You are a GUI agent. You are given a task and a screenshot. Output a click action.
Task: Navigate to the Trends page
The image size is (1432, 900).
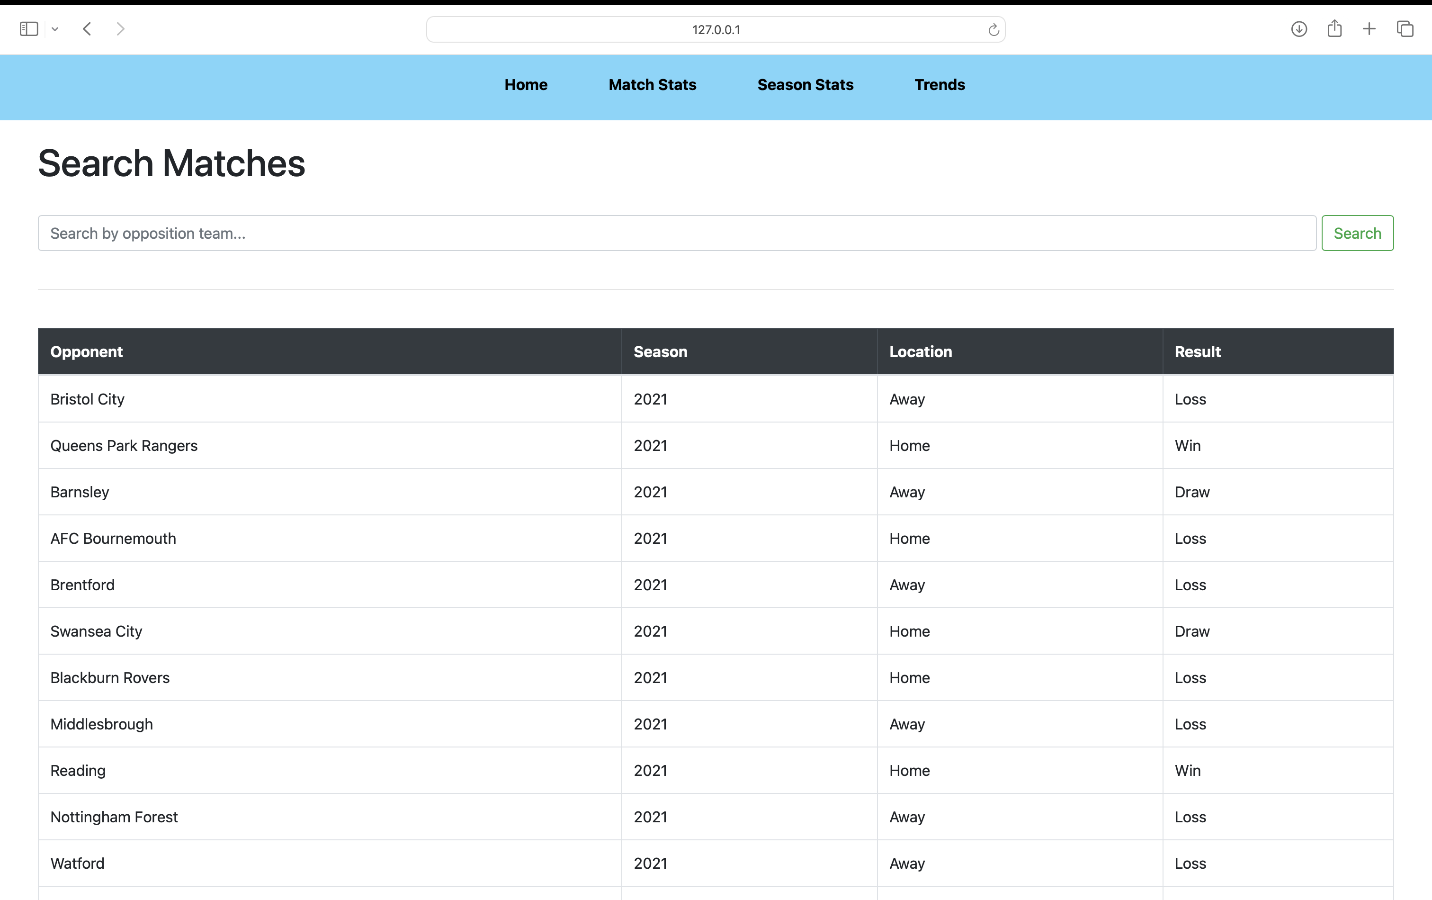pos(940,85)
